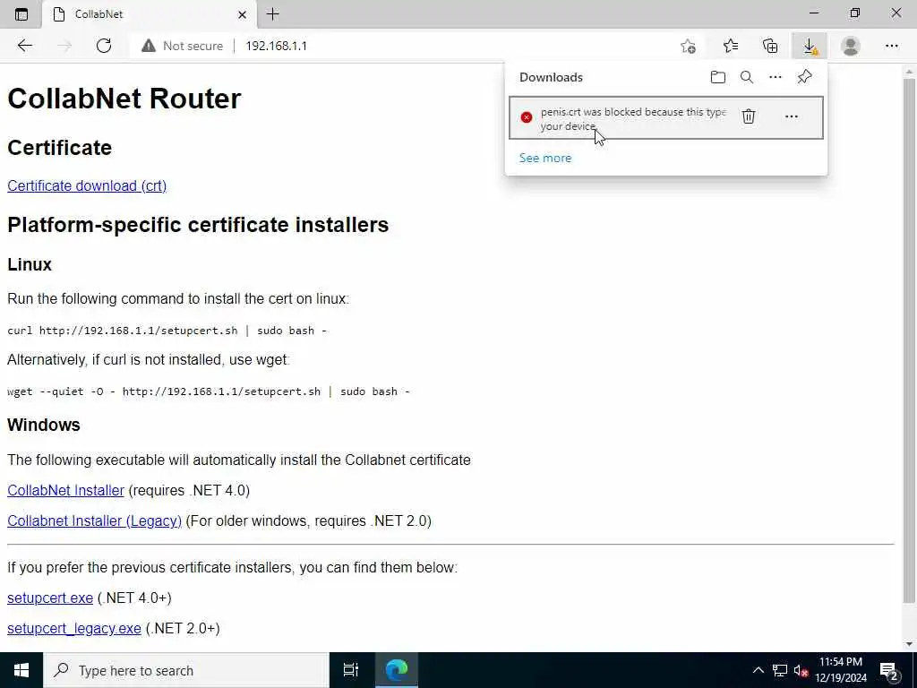Open Task View on the taskbar
This screenshot has width=917, height=688.
click(x=350, y=670)
